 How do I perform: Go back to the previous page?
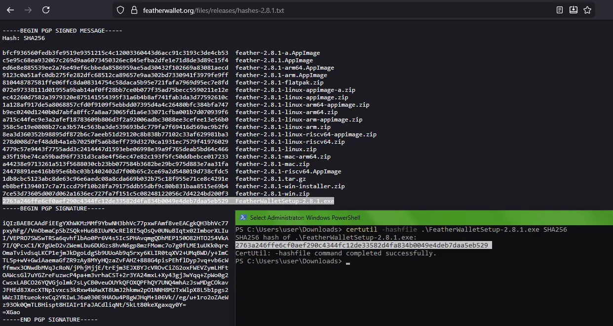coord(10,10)
